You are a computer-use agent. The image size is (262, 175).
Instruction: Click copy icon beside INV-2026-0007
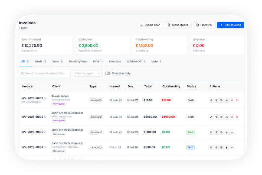coord(45,98)
